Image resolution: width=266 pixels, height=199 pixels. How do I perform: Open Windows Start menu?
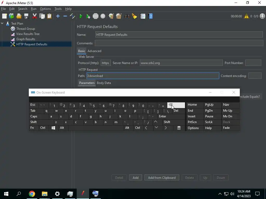[6, 194]
